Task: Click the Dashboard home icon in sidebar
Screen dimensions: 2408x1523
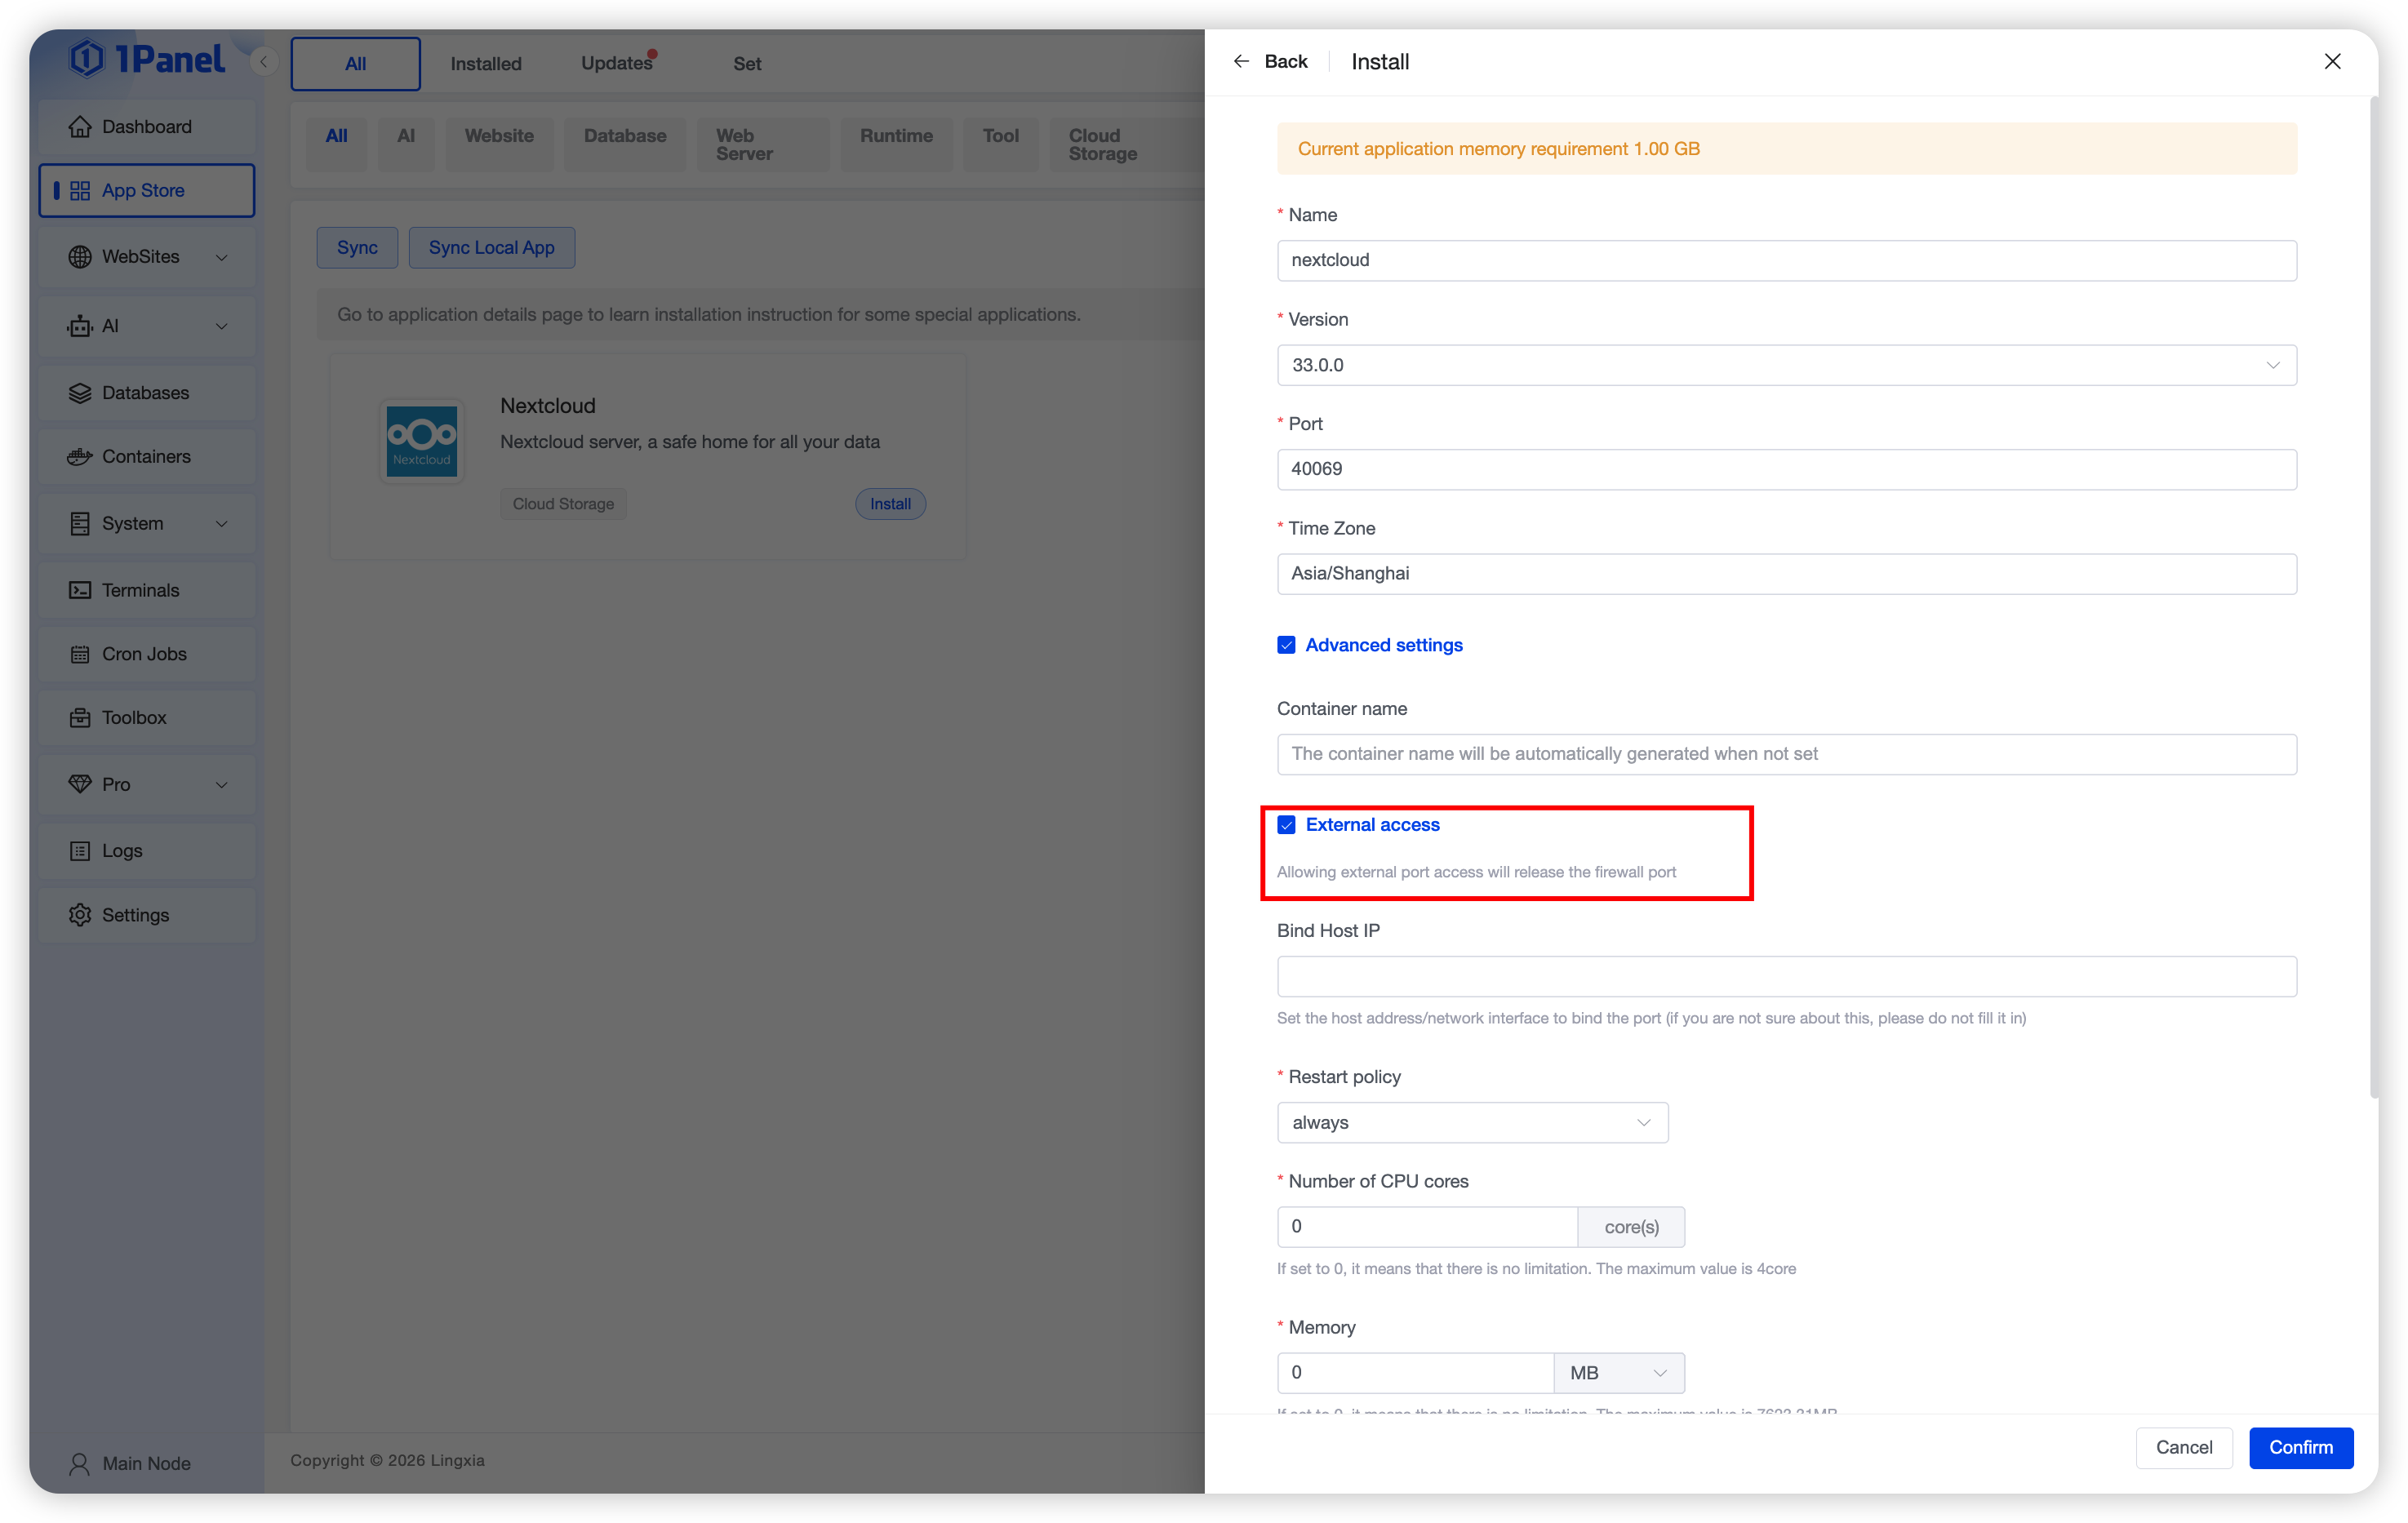Action: 80,127
